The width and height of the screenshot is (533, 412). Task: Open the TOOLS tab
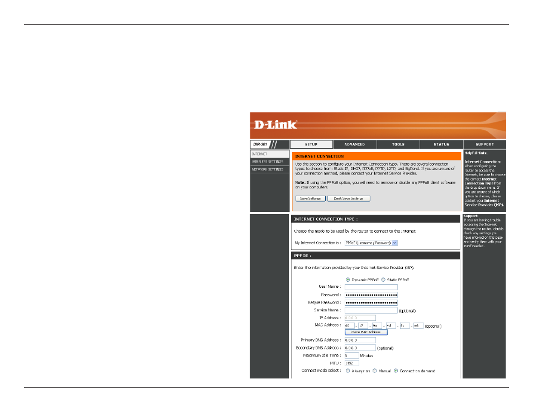point(398,145)
